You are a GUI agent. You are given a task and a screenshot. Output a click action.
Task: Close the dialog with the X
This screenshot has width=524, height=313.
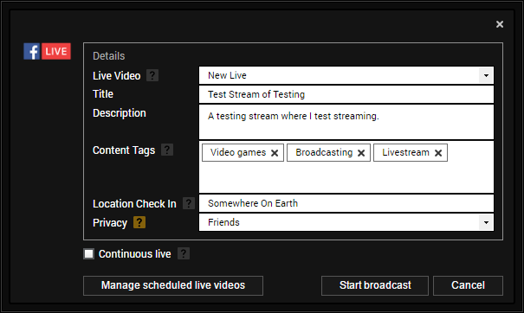[500, 24]
